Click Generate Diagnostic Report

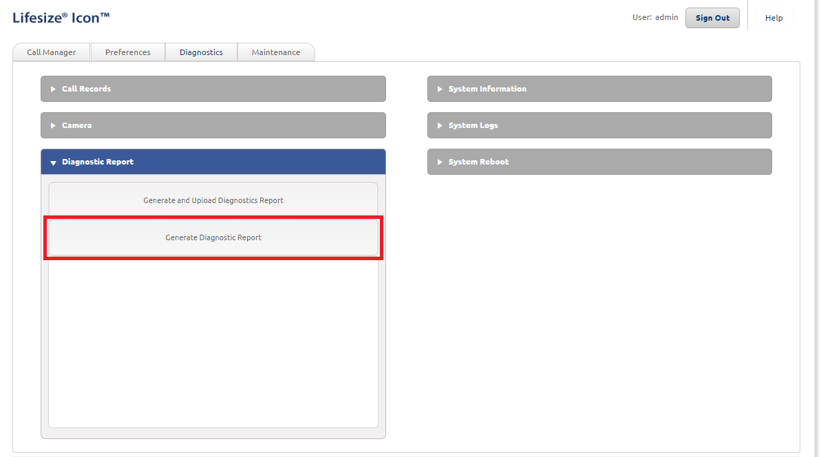point(213,237)
